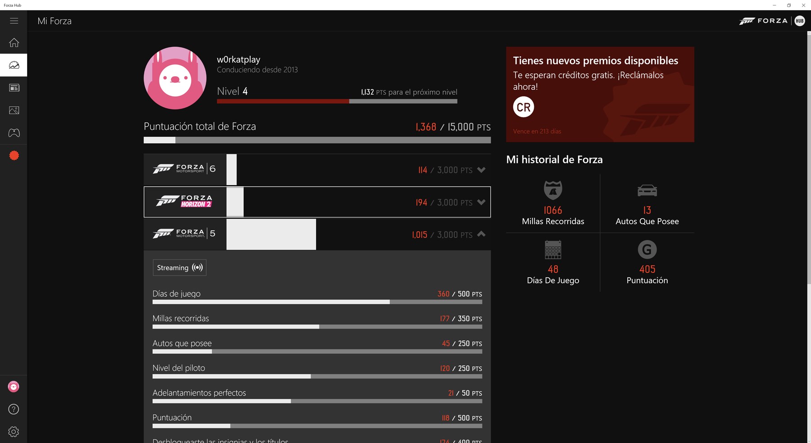The image size is (811, 443).
Task: Open the Home section from the sidebar
Action: click(x=14, y=42)
